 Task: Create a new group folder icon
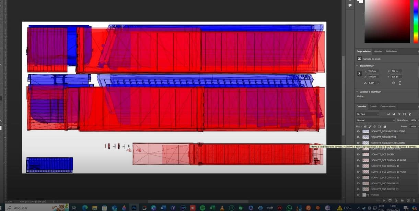point(402,200)
